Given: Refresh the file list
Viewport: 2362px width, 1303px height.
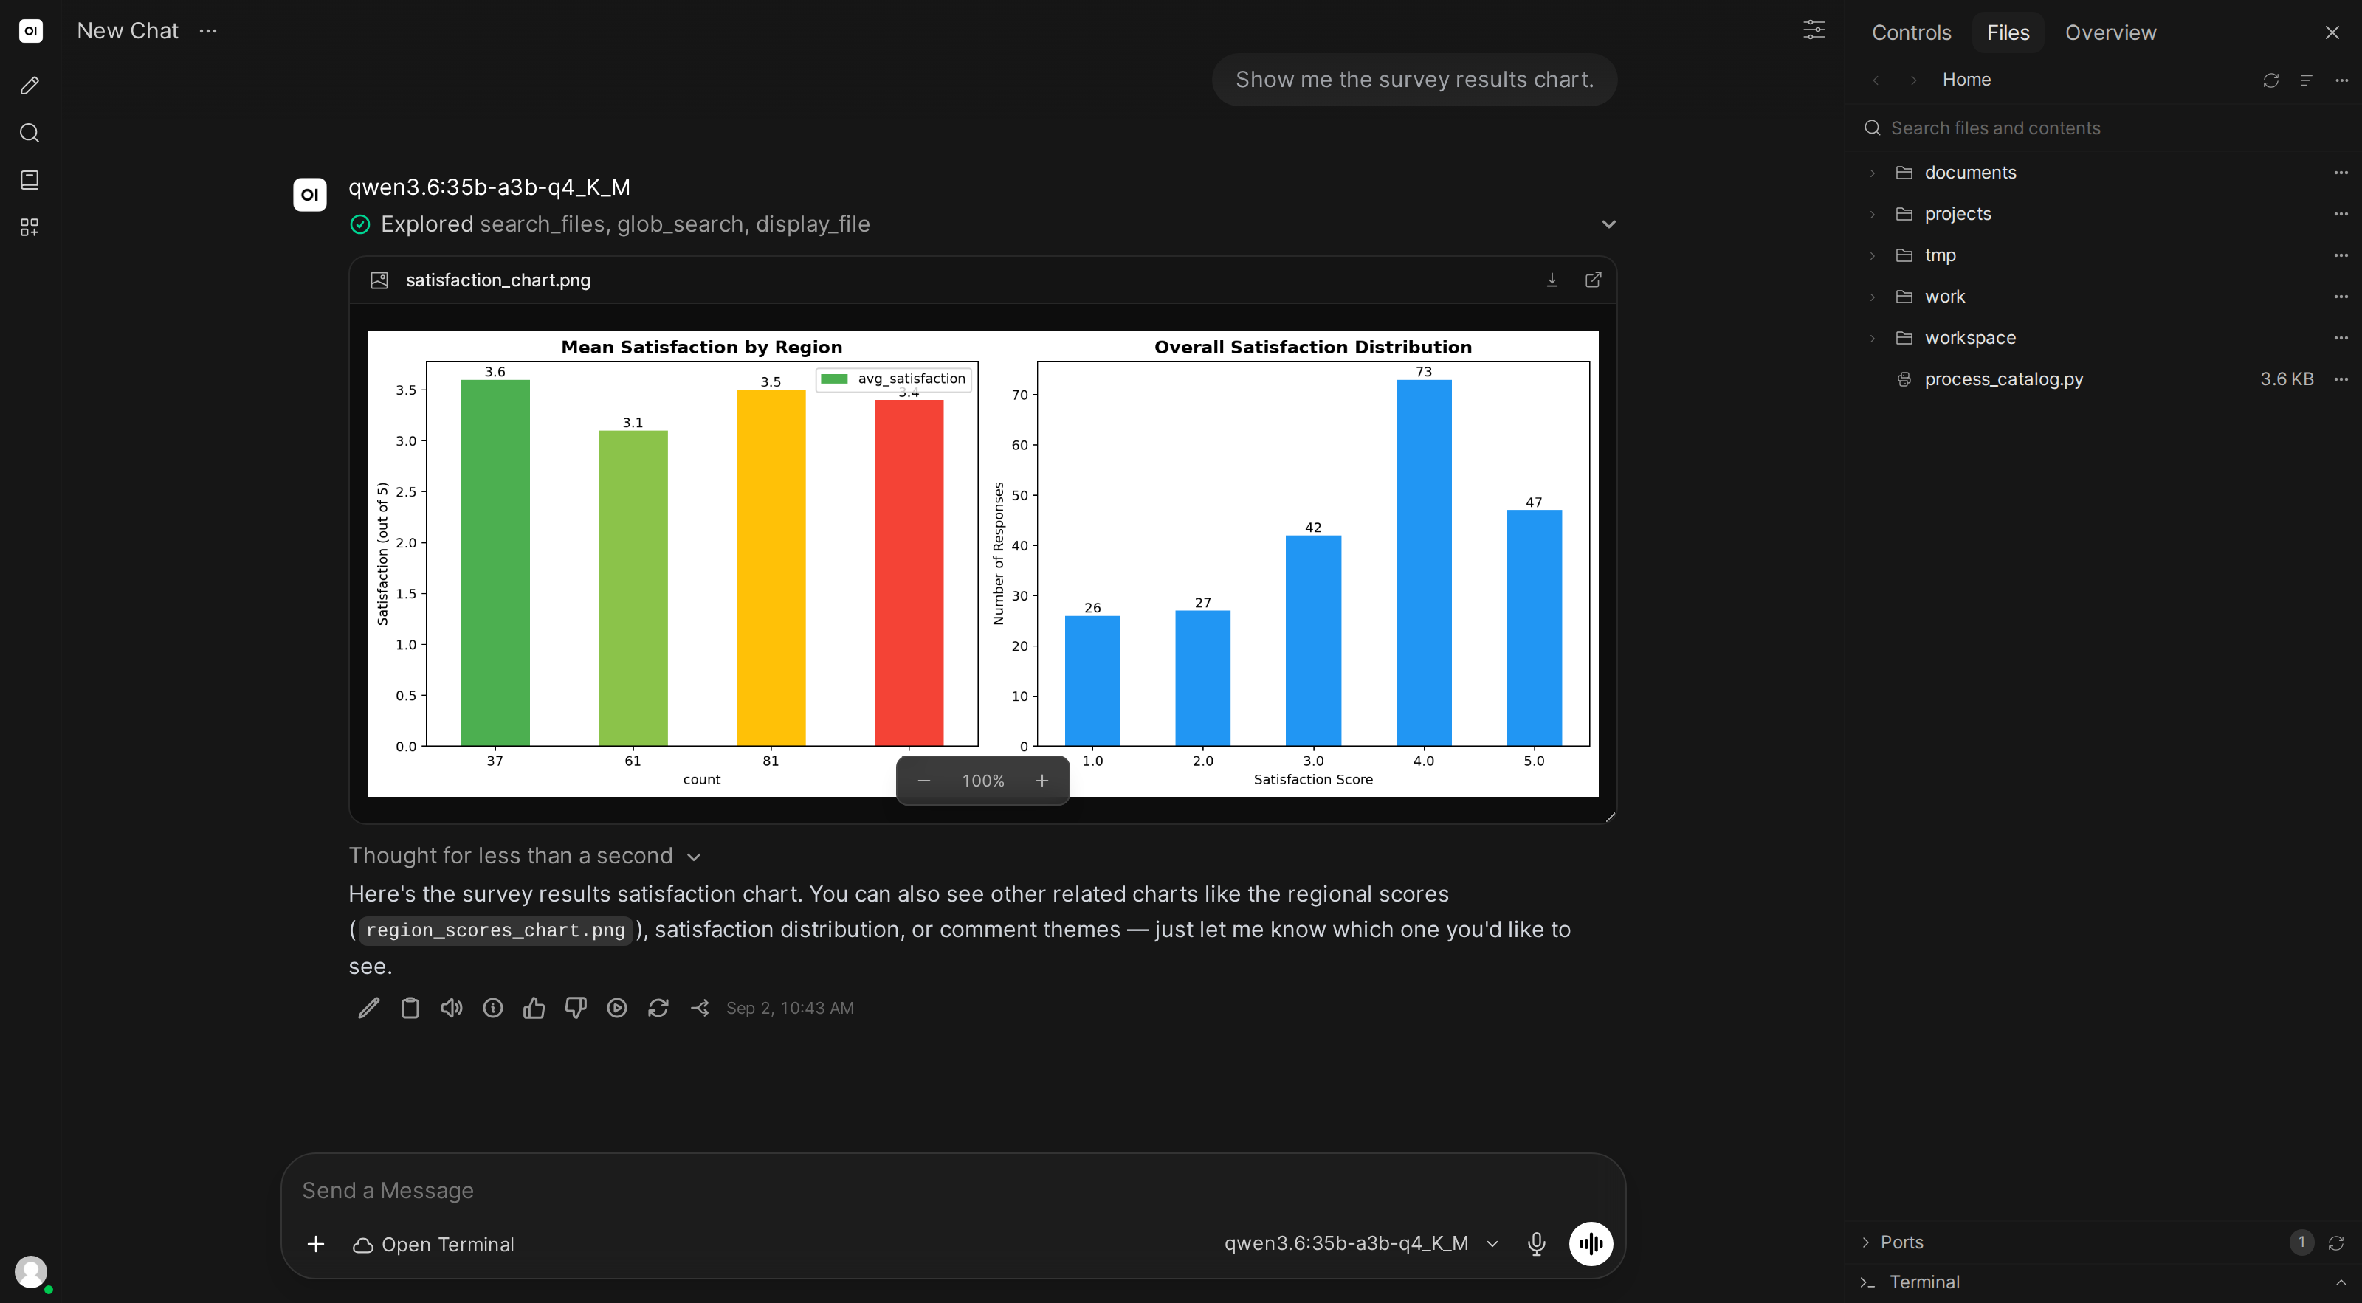Looking at the screenshot, I should pos(2270,80).
